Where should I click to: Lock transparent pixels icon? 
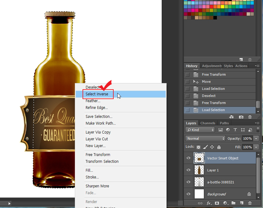pyautogui.click(x=198, y=147)
